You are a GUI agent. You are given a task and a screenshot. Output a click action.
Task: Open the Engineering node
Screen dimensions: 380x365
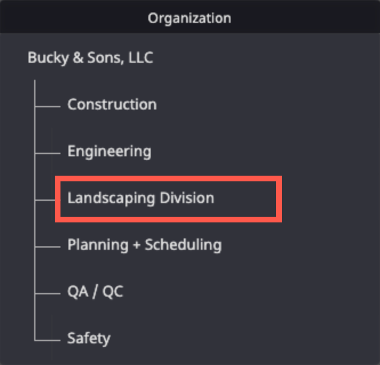[x=109, y=152]
